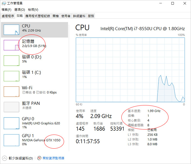191x164 pixels.
Task: Switch to the 應用程式歷程記錄 tab
Action: tap(38, 16)
